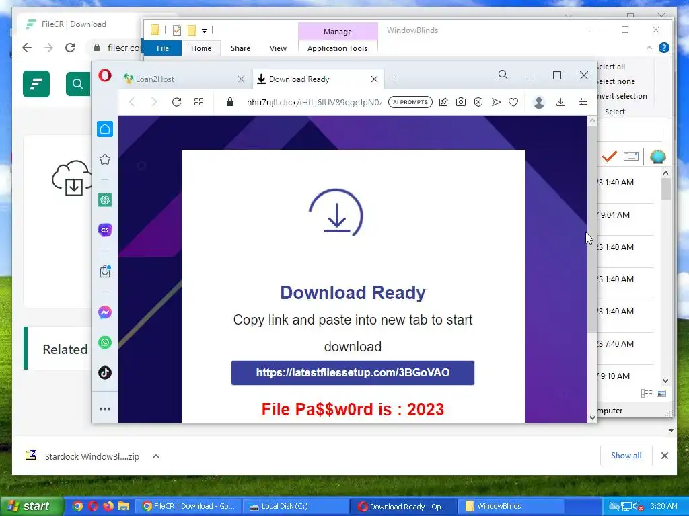This screenshot has height=516, width=689.
Task: Launch Firefox from quick launch
Action: coord(108,506)
